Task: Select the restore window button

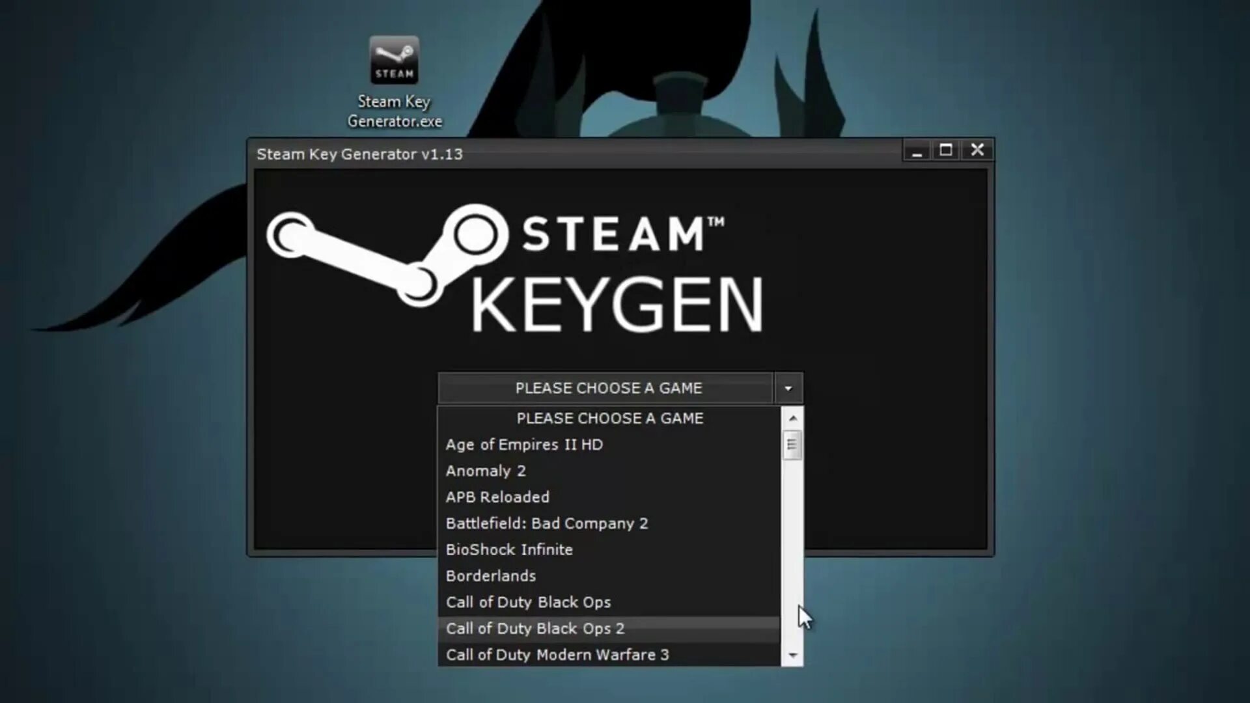Action: [x=945, y=151]
